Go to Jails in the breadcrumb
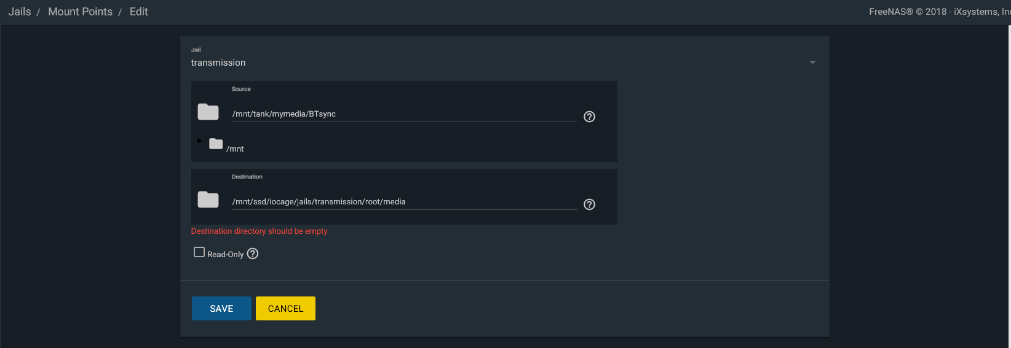 (20, 12)
